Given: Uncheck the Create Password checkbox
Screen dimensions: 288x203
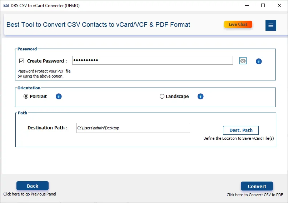Looking at the screenshot, I should tap(21, 61).
